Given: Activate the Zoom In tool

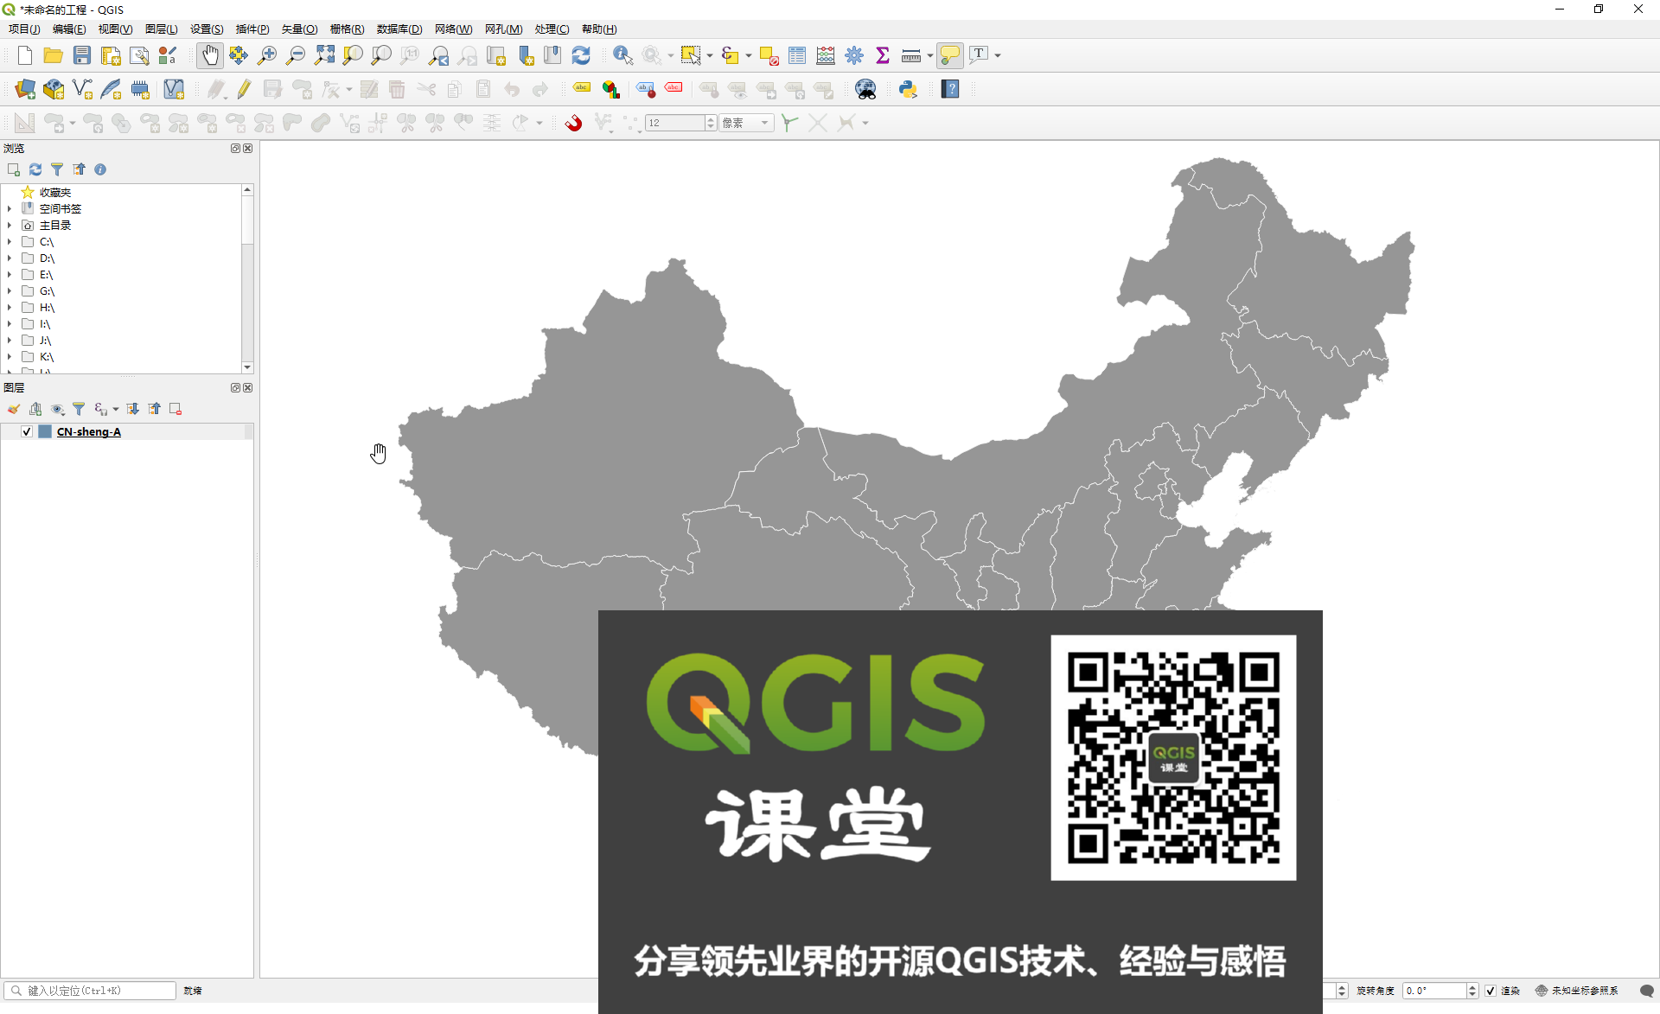Looking at the screenshot, I should pyautogui.click(x=268, y=54).
